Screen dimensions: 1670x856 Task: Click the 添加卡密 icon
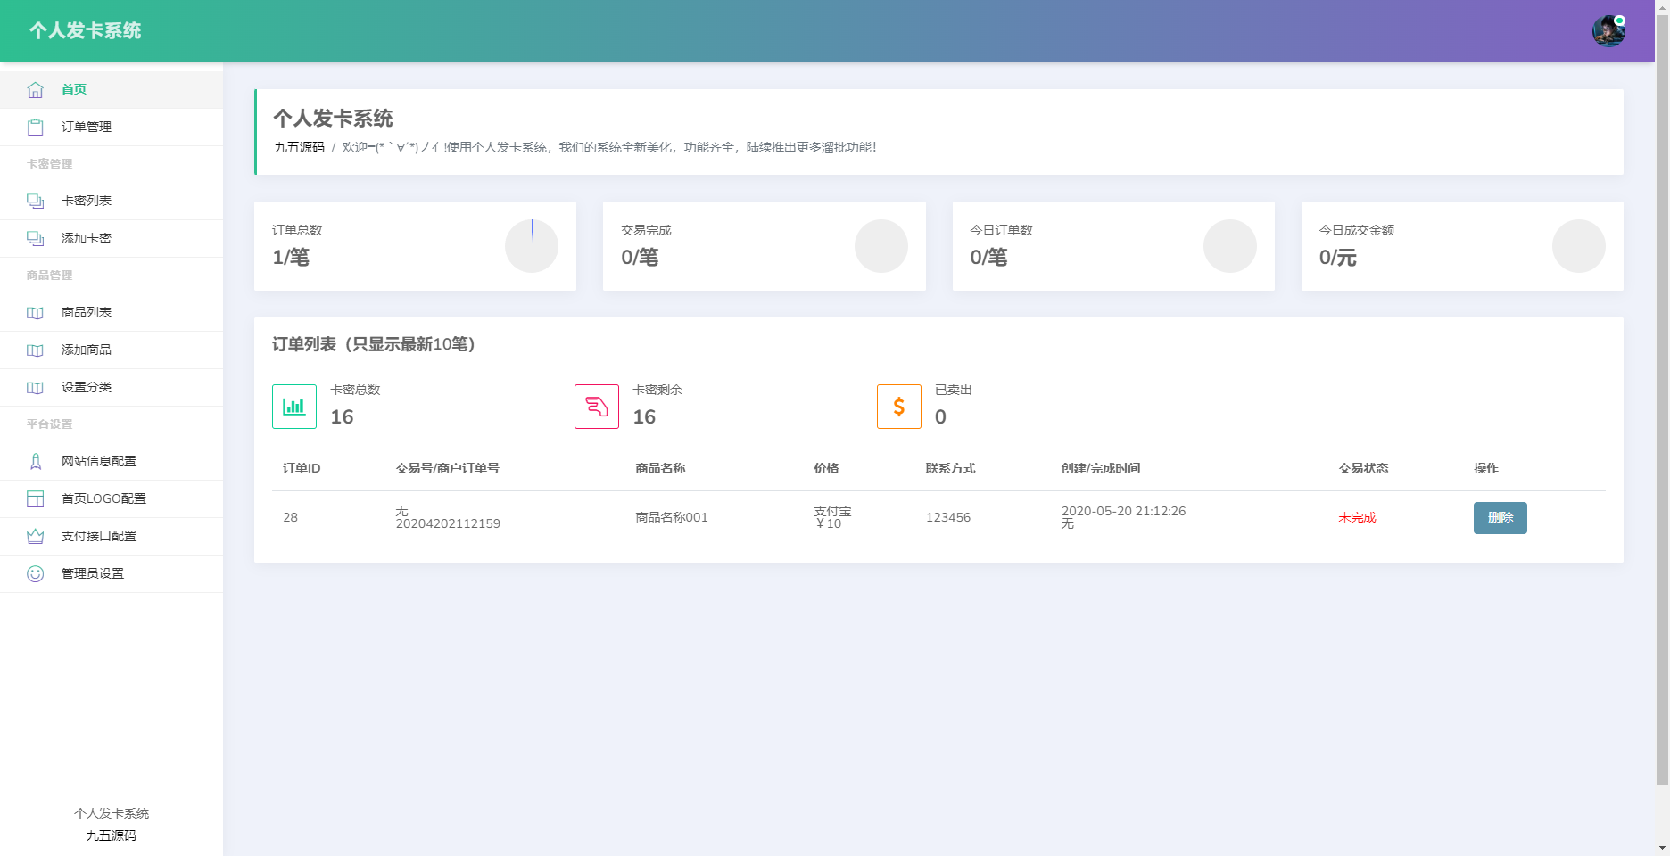[x=35, y=238]
